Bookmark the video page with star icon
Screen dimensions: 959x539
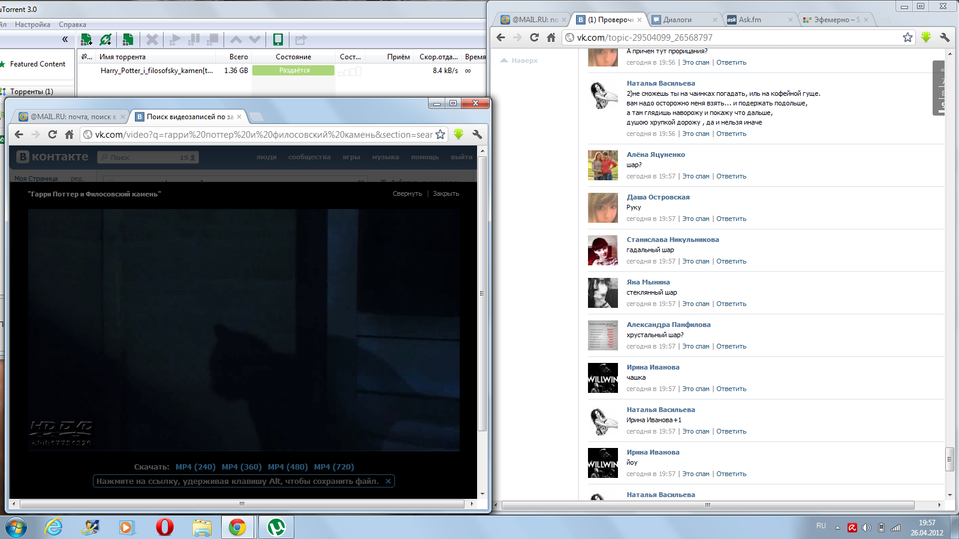pyautogui.click(x=440, y=135)
